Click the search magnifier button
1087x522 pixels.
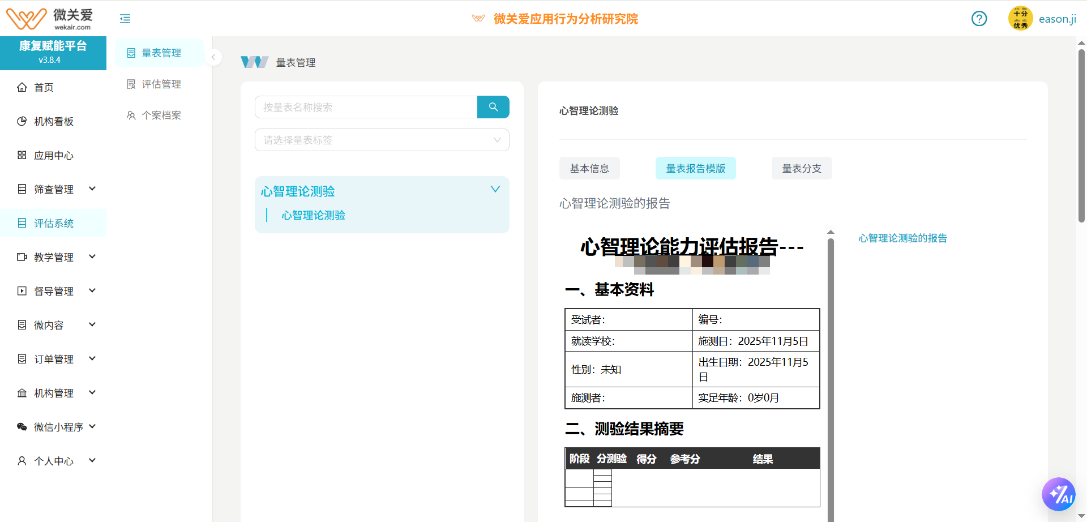[493, 107]
